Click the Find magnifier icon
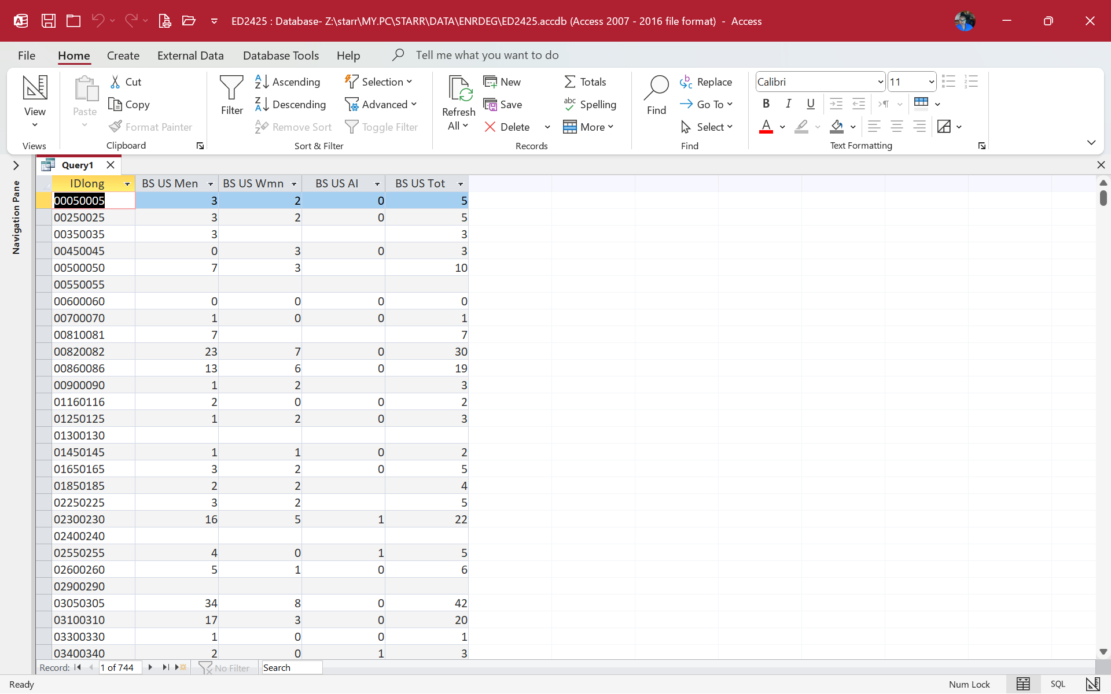This screenshot has height=694, width=1111. (x=656, y=88)
